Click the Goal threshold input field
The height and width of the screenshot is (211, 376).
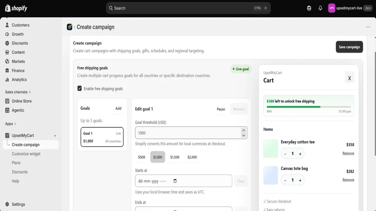191,133
